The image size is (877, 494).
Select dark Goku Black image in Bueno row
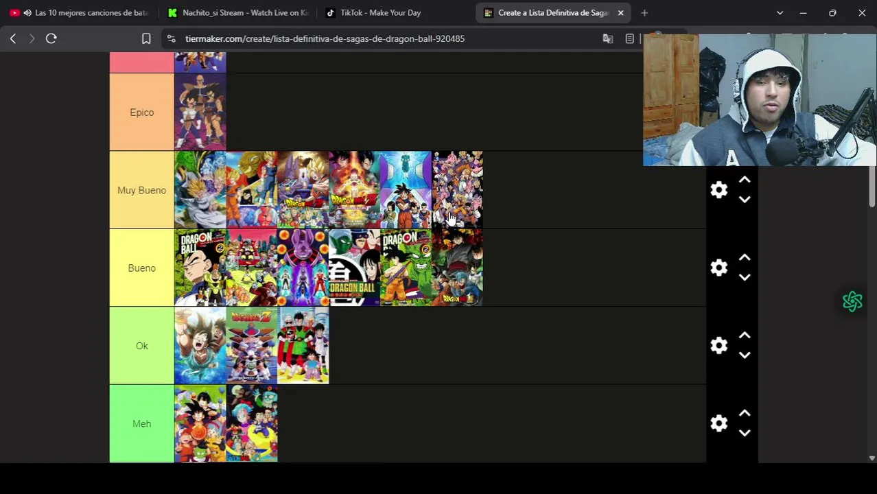point(458,268)
